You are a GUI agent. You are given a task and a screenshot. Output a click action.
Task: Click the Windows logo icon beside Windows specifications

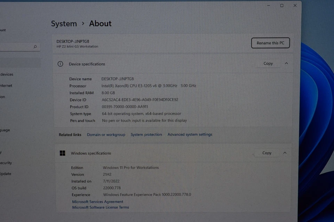point(63,153)
